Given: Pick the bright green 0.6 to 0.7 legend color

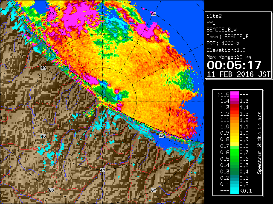Looking at the screenshot, I should (235, 152).
